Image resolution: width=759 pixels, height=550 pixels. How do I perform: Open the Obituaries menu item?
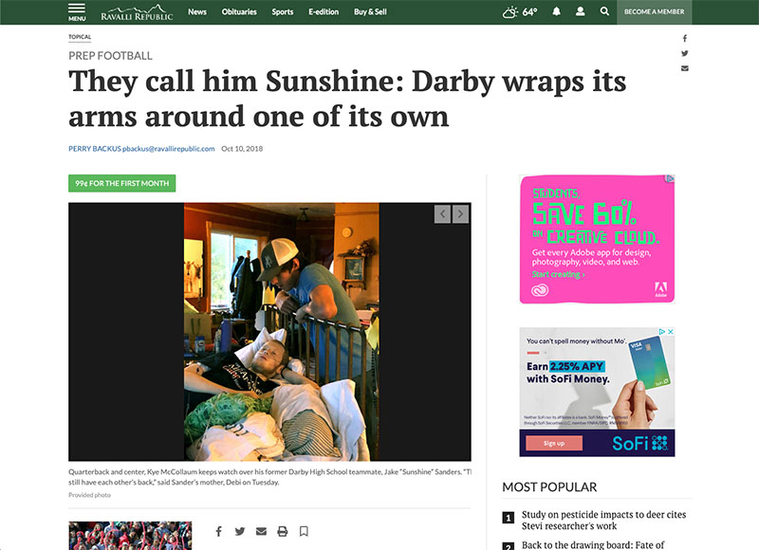coord(239,11)
